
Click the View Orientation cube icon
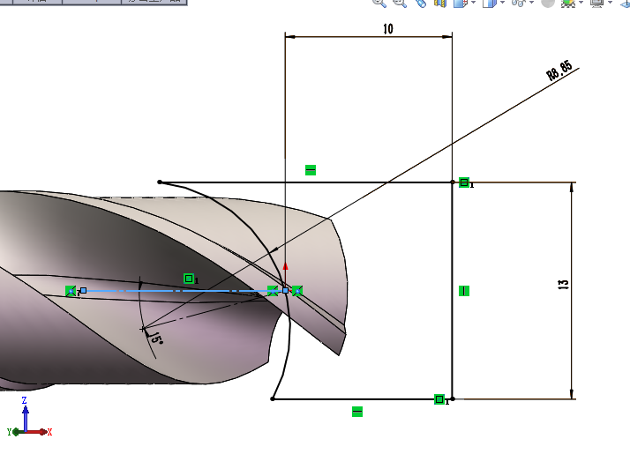tap(459, 3)
